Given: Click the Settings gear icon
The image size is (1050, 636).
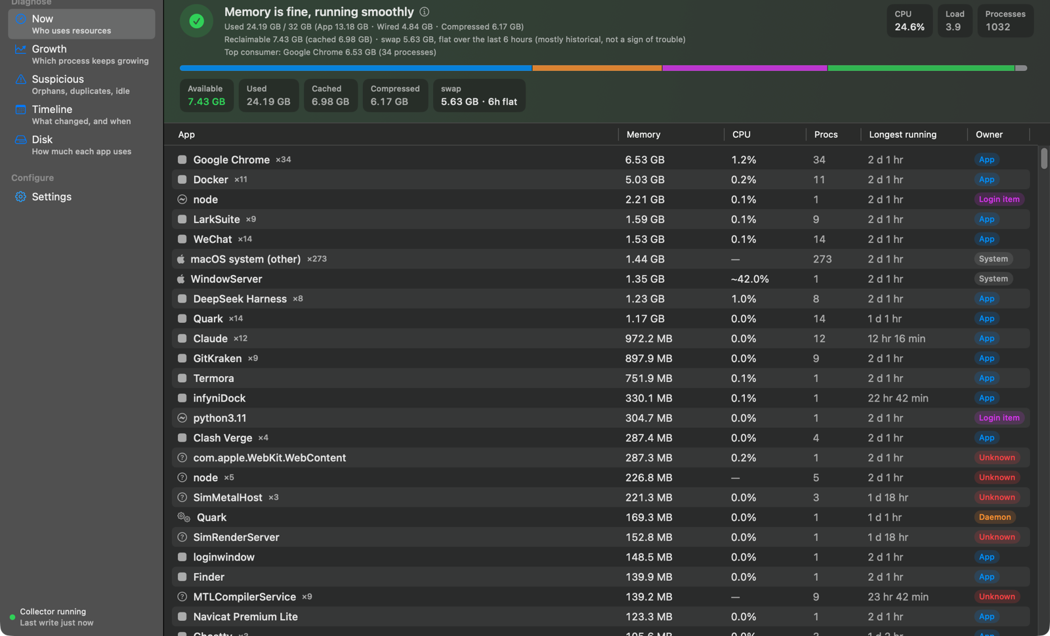Looking at the screenshot, I should (x=20, y=197).
